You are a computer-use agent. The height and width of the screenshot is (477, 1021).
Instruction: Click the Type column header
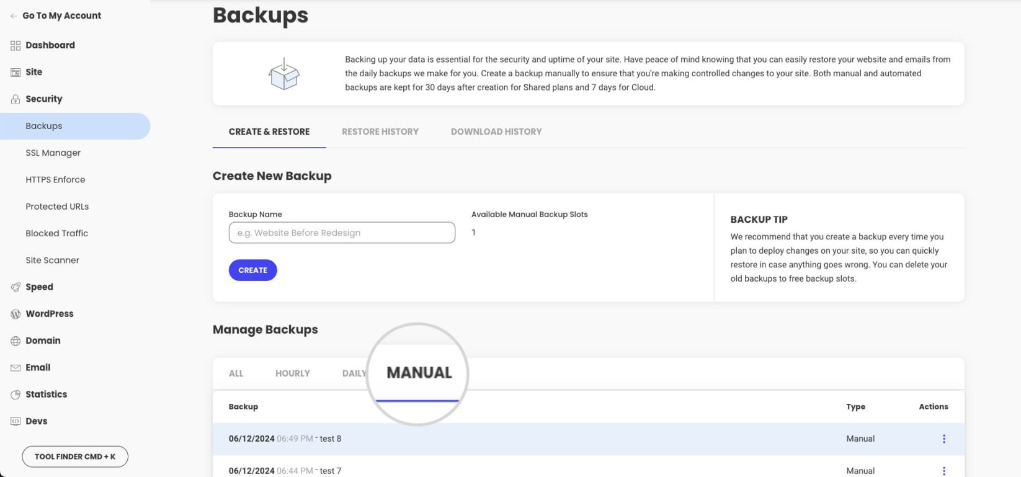[x=856, y=407]
